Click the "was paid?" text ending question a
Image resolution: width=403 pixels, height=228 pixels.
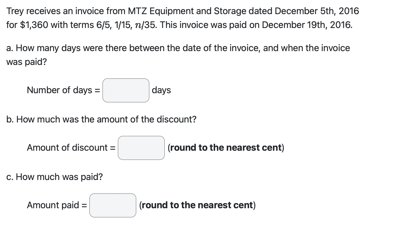26,62
